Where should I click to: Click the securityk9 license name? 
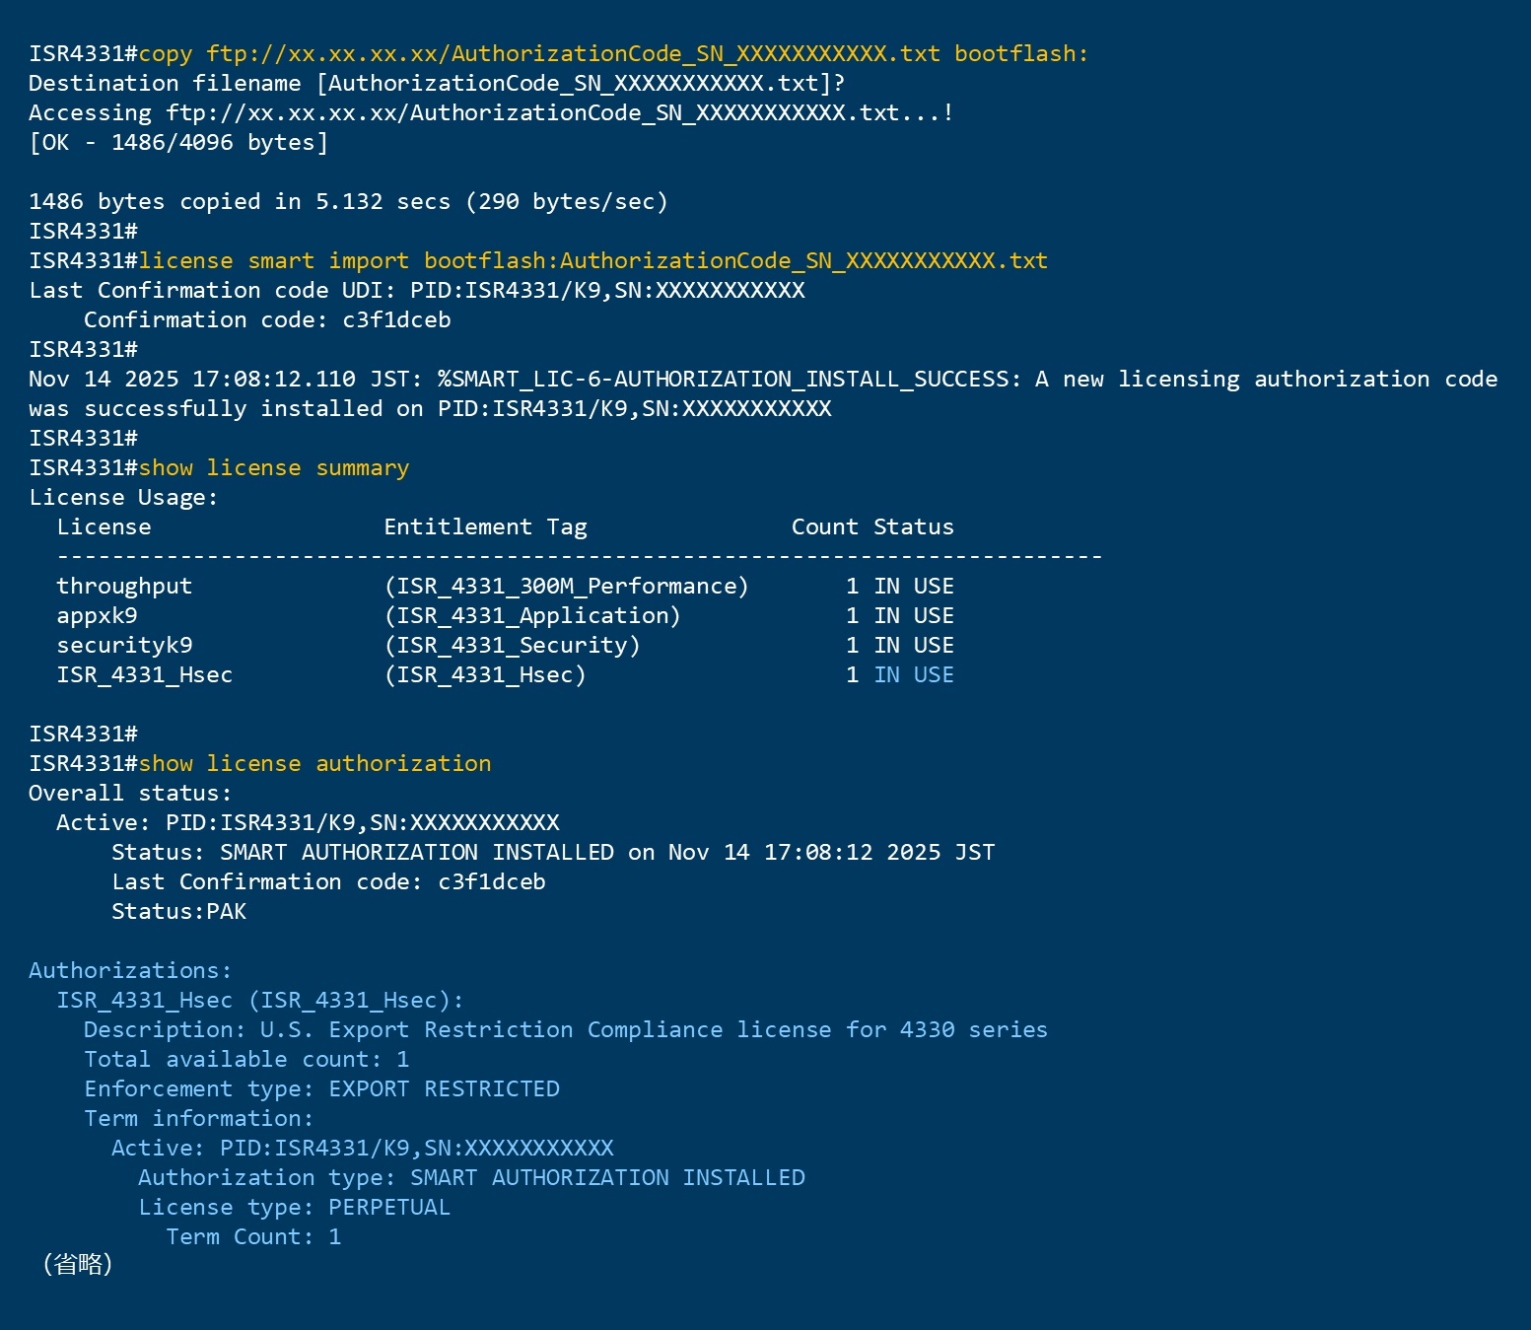click(x=124, y=645)
